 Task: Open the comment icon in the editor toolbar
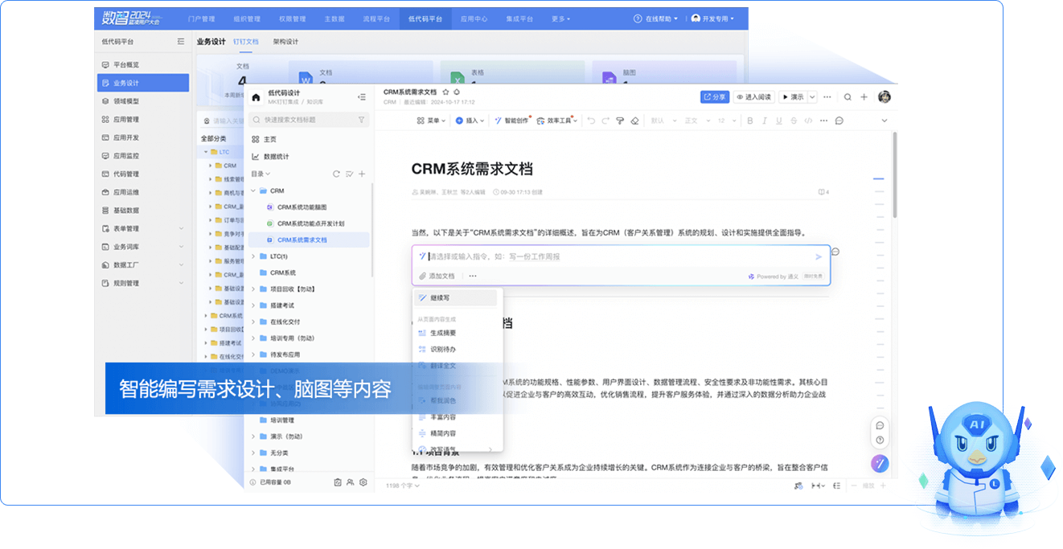[x=839, y=121]
